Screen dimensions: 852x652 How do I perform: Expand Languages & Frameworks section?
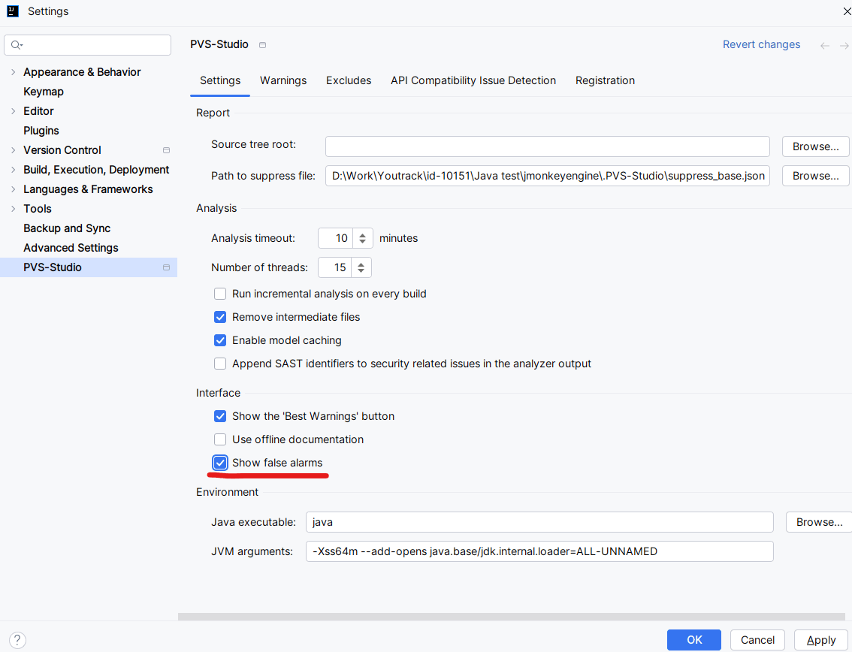(x=13, y=189)
